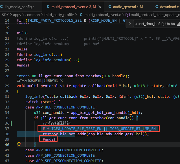Viewport: 180px width, 164px height.
Task: Click the SDK breadcrumb segment
Action: [x=5, y=15]
